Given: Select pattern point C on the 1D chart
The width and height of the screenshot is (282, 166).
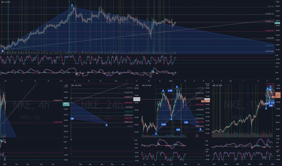Looking at the screenshot, I should tap(177, 87).
